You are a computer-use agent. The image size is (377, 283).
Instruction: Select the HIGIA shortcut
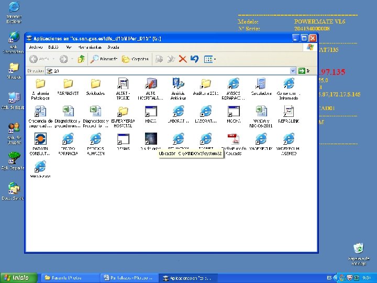(x=151, y=115)
